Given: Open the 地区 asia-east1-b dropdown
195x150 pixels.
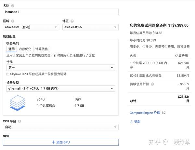Looking at the screenshot, I should point(90,27).
